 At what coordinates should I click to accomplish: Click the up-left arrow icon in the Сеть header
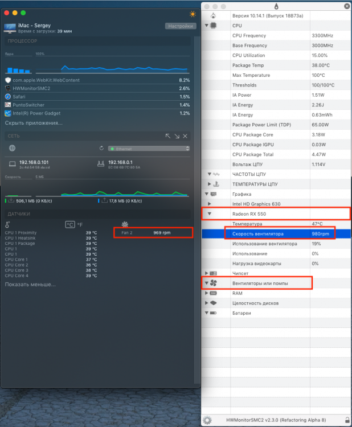[x=168, y=136]
